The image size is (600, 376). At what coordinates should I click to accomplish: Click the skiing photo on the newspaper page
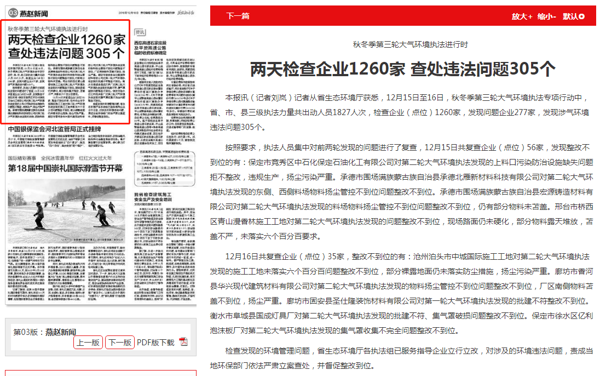coord(67,210)
